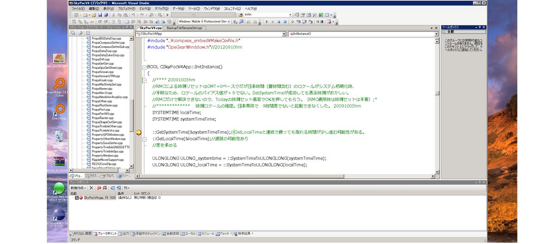
Task: Collapse the comment block outline at 20091005hm
Action: [144, 79]
